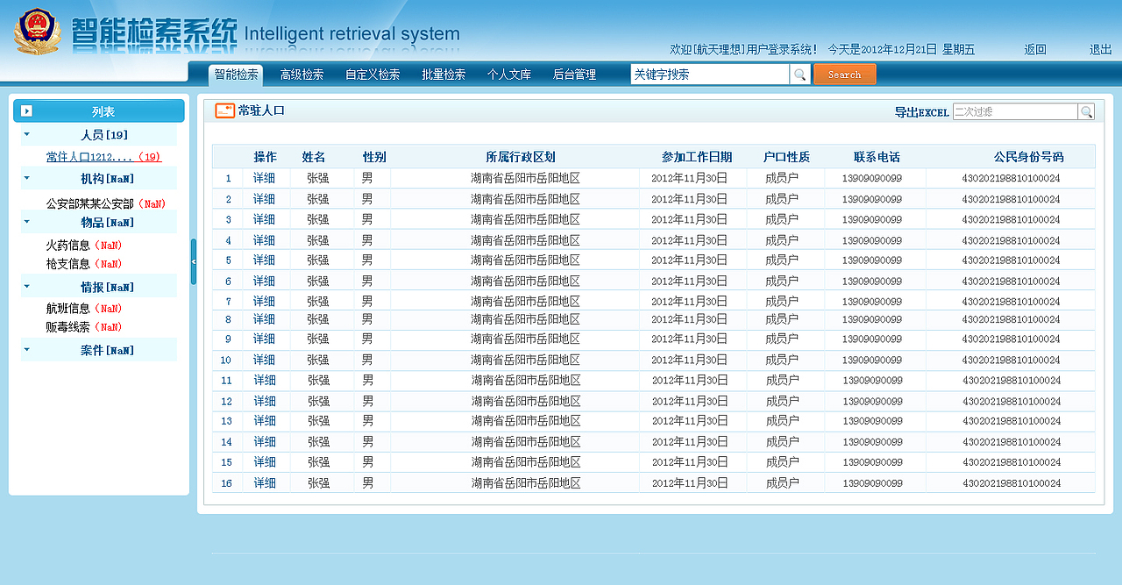Open 详细 for row 12
The height and width of the screenshot is (585, 1122).
(265, 401)
